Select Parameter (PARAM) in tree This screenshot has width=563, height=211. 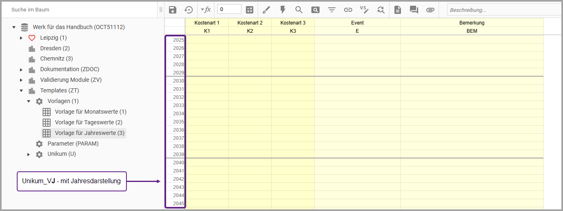click(73, 144)
